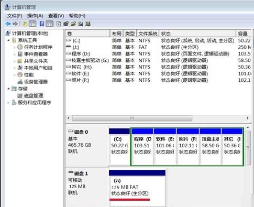Select the (C:) 50.22 partition block
The image size is (254, 207).
click(x=119, y=147)
